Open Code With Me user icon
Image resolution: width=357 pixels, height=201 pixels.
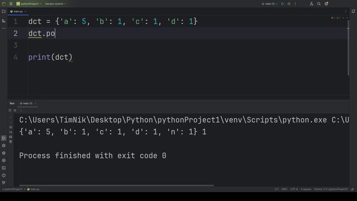311,4
